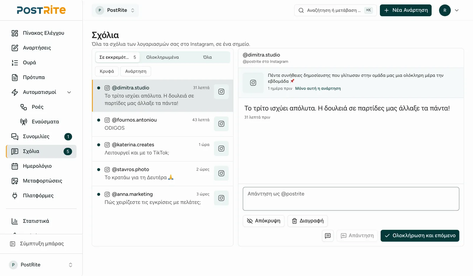Focus the Απάντηση ως @postrite reply box
The height and width of the screenshot is (276, 473).
(x=351, y=199)
